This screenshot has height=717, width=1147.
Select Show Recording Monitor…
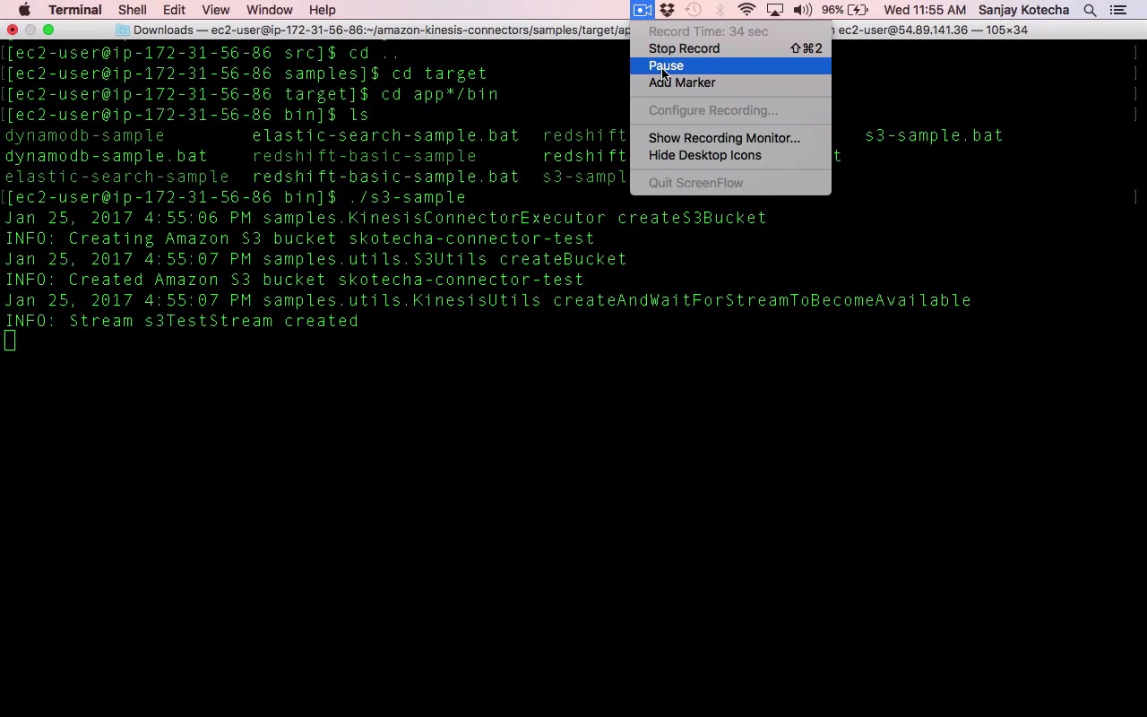point(731,138)
